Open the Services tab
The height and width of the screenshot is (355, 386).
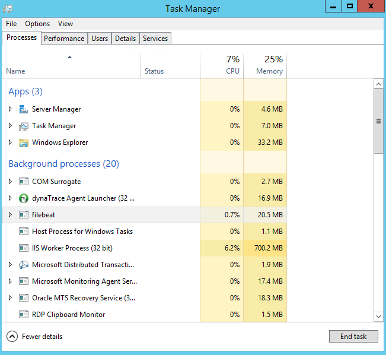pos(155,39)
